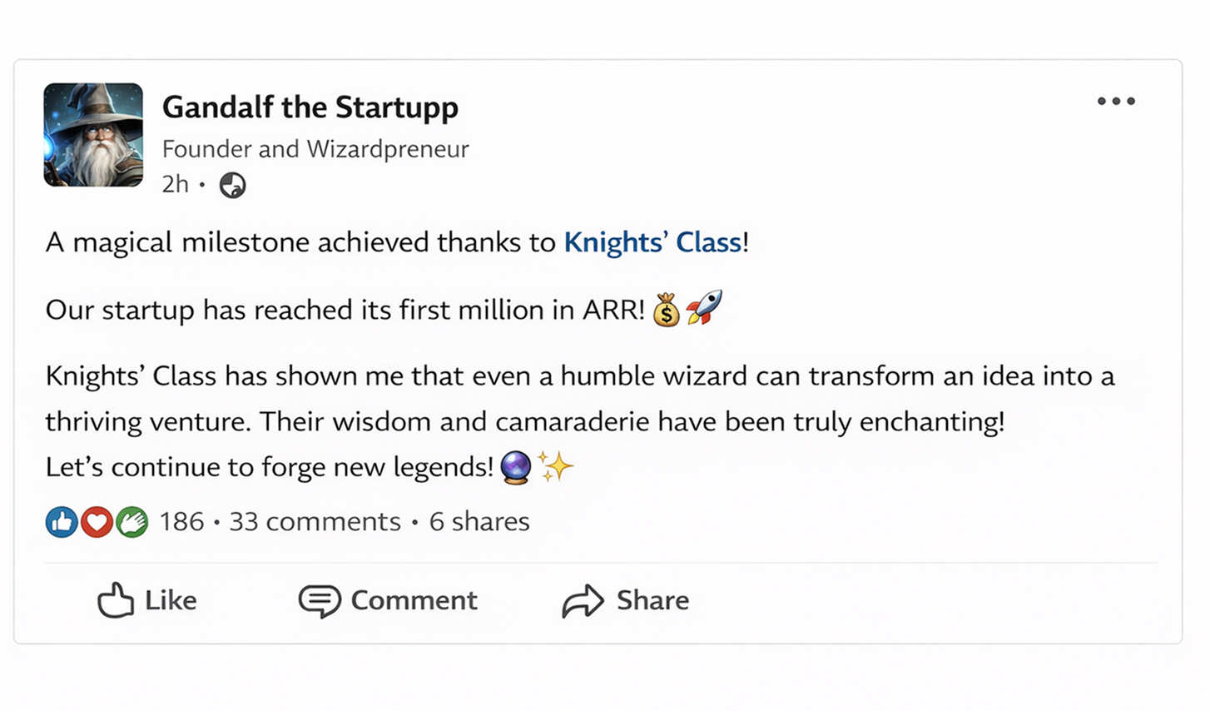Click the red heart reaction icon

tap(97, 521)
